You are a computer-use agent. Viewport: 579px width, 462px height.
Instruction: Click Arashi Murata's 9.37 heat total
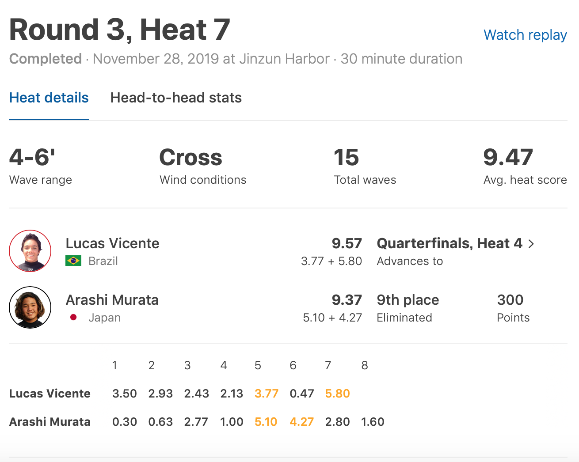(x=347, y=300)
